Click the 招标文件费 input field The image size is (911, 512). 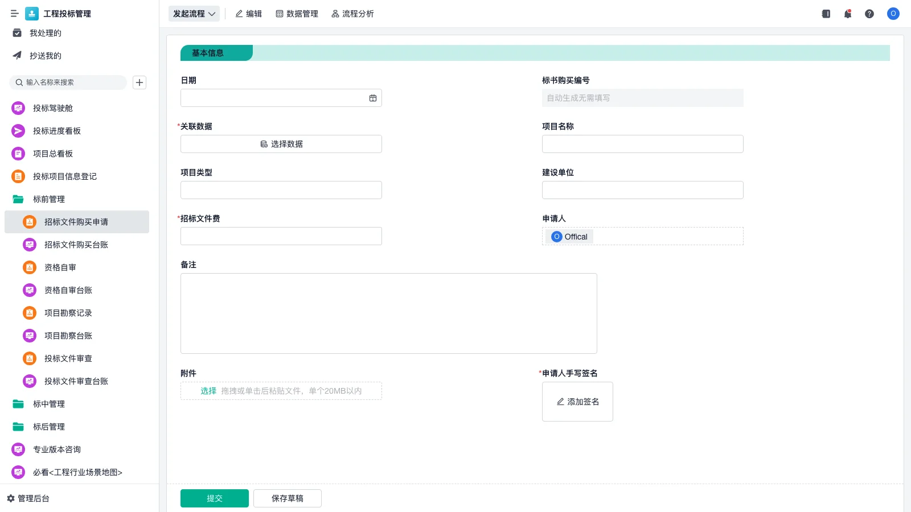coord(281,236)
